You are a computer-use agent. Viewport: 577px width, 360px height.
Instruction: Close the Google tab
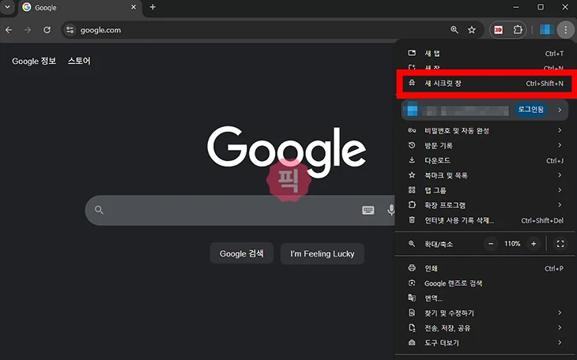coord(134,7)
